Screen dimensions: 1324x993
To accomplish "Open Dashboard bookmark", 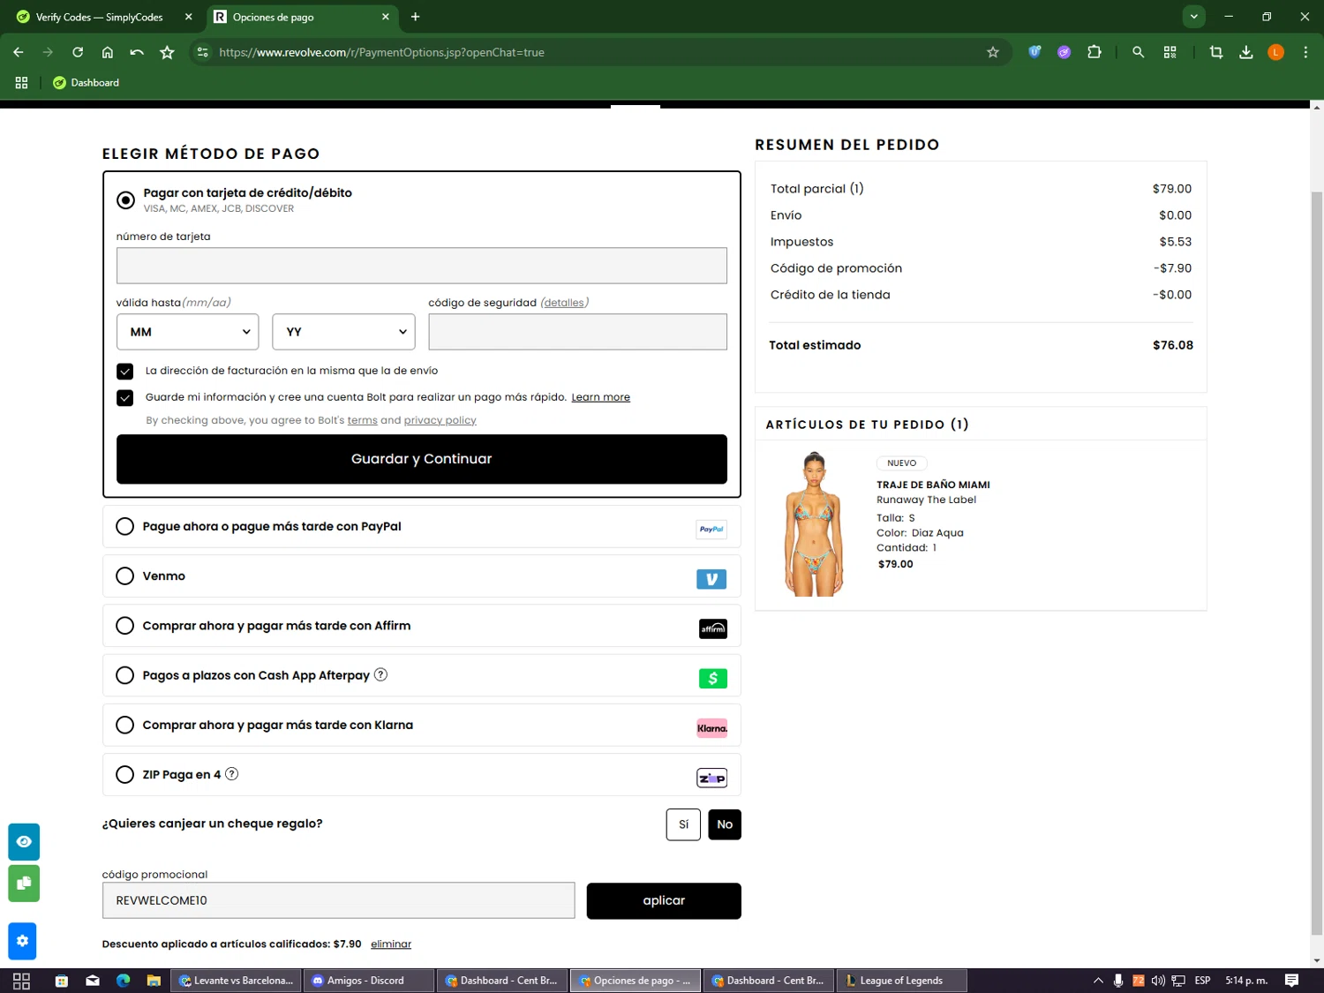I will [x=87, y=82].
